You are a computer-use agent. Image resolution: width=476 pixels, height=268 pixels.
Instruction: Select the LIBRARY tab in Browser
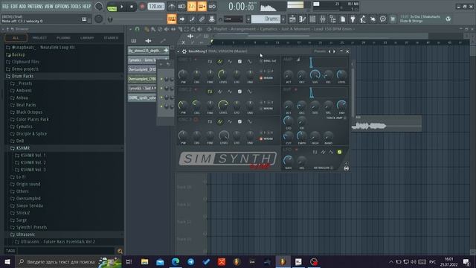87,38
